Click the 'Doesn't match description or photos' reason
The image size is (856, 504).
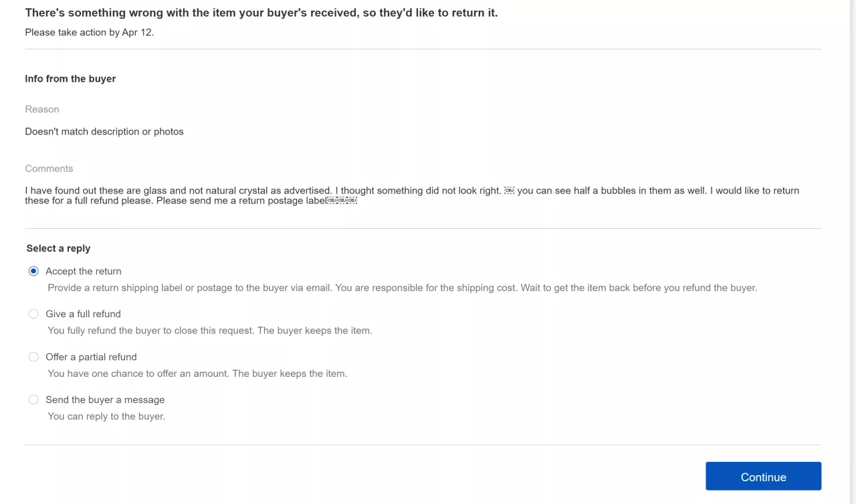click(x=104, y=131)
